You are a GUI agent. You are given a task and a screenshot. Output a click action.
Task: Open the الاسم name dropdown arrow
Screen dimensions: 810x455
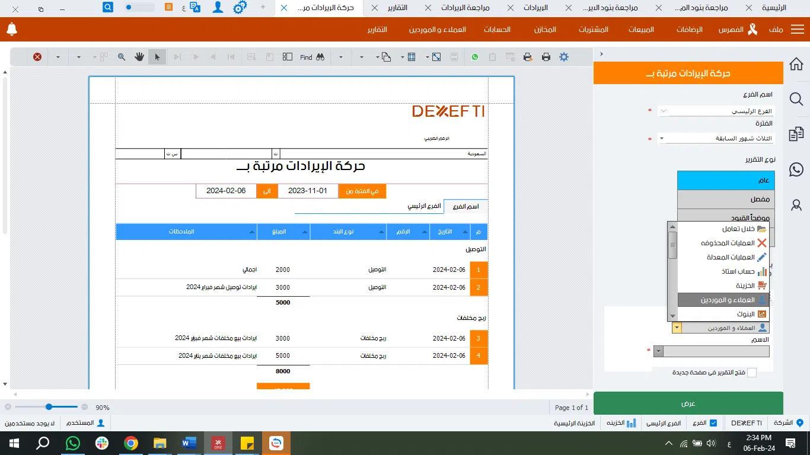point(658,351)
